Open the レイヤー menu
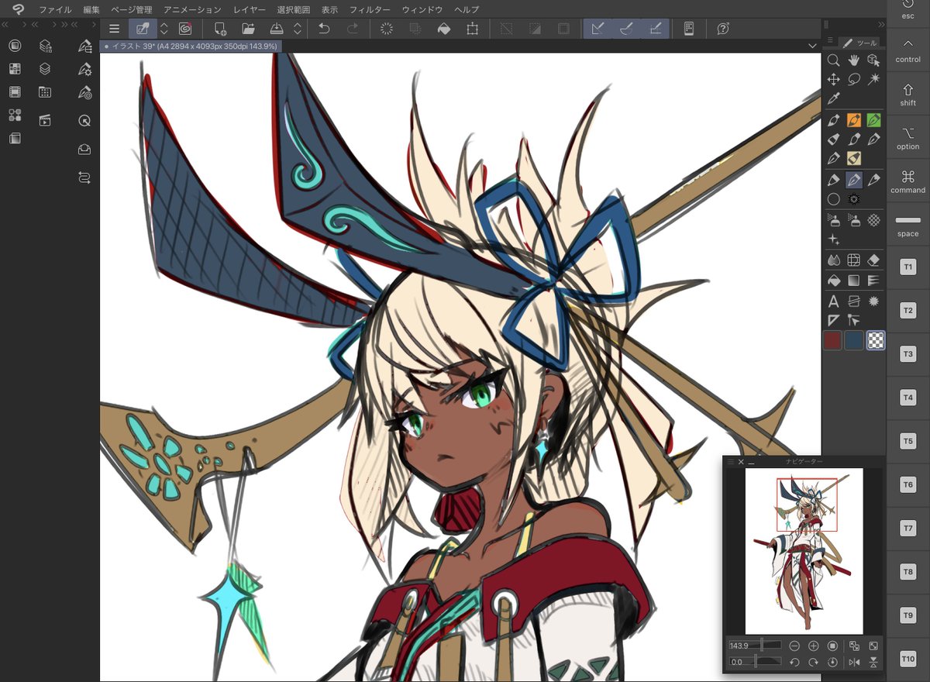 coord(249,9)
